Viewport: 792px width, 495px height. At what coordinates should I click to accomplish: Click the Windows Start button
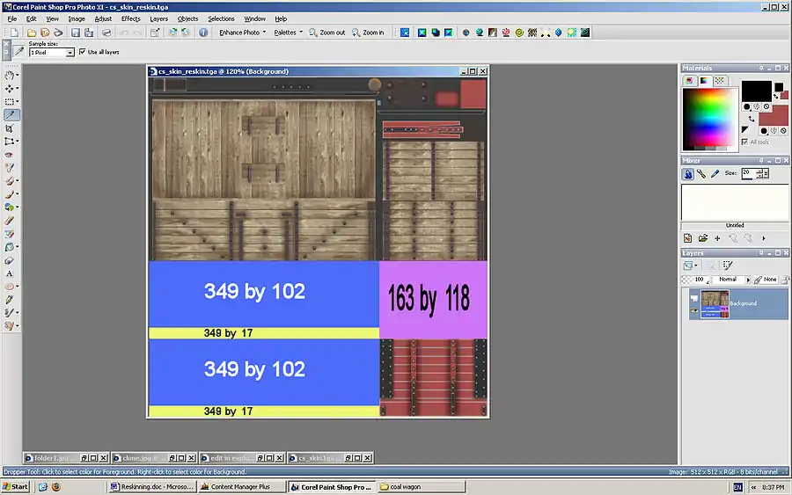[15, 486]
